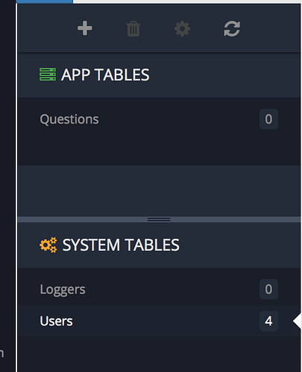Screen dimensions: 302x372
Task: Select the Questions table
Action: pos(159,119)
